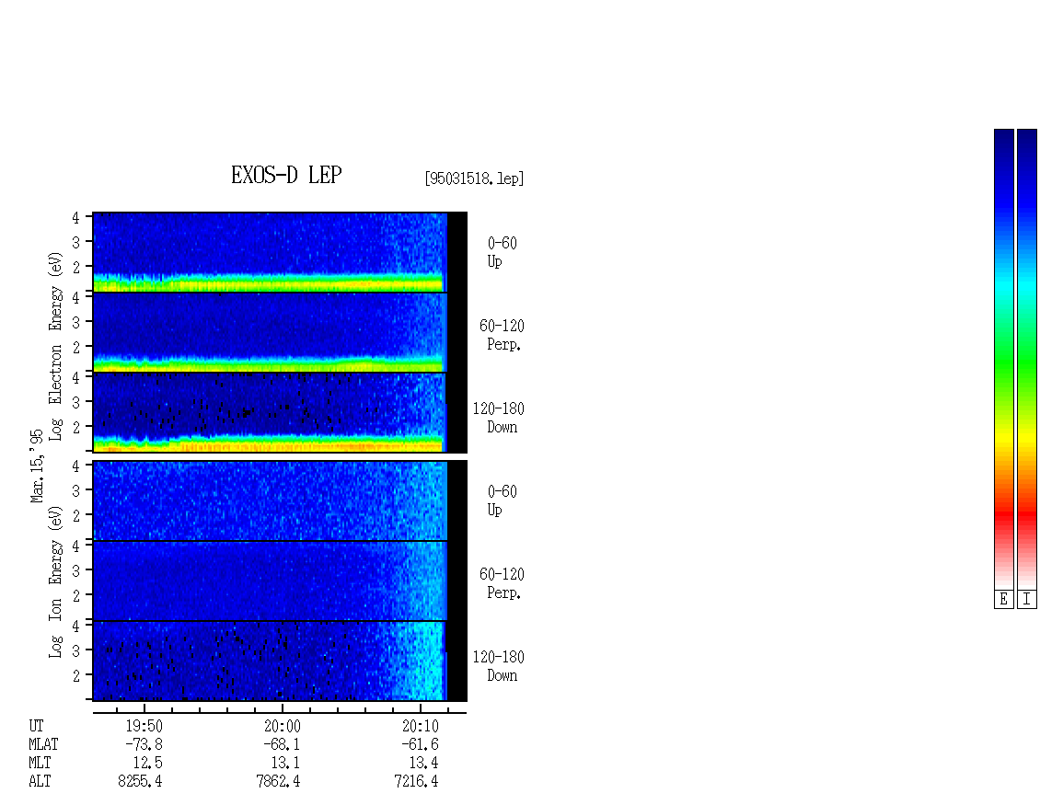1040x805 pixels.
Task: Select the boxed I label under color bar
Action: click(1027, 600)
